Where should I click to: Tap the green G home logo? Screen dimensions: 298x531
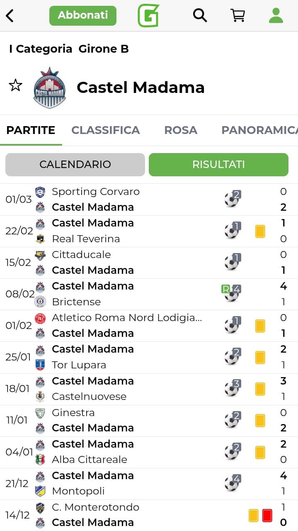click(x=148, y=16)
